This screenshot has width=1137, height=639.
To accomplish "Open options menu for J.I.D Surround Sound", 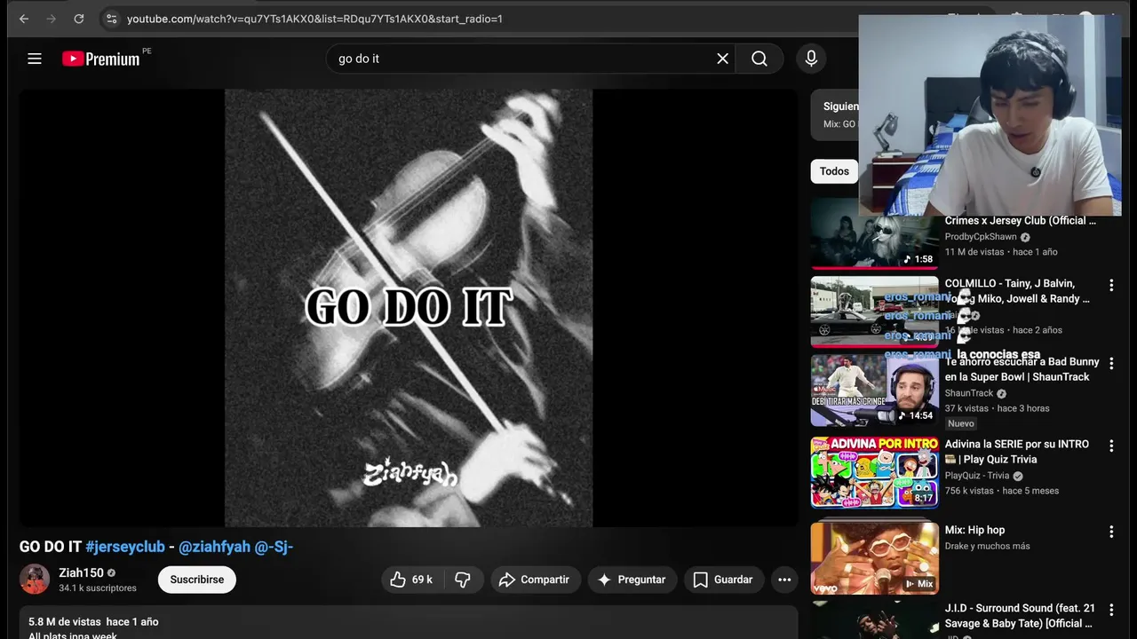I will (x=1111, y=611).
